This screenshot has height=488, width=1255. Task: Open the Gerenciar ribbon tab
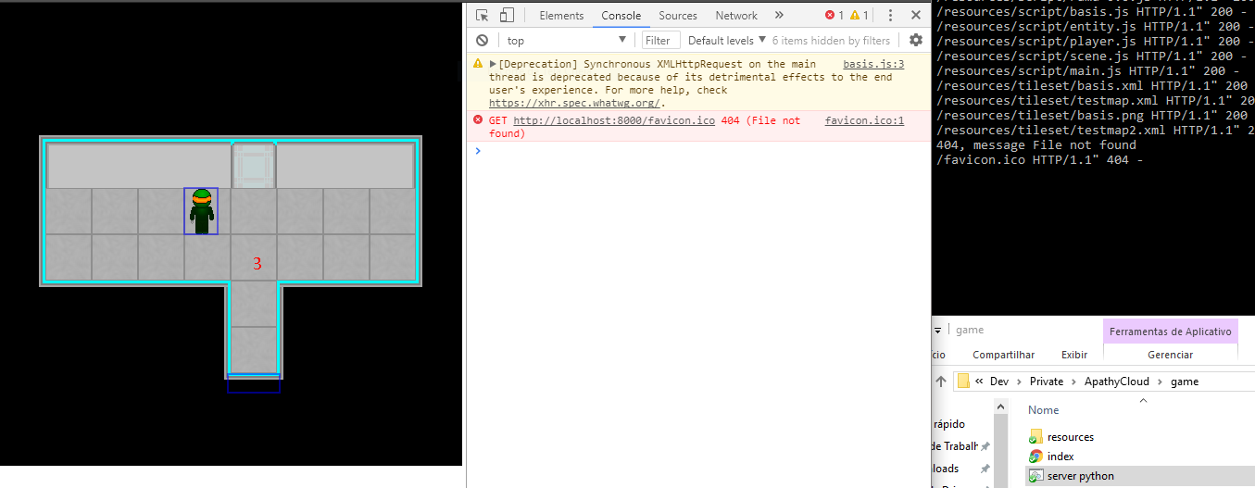1171,355
